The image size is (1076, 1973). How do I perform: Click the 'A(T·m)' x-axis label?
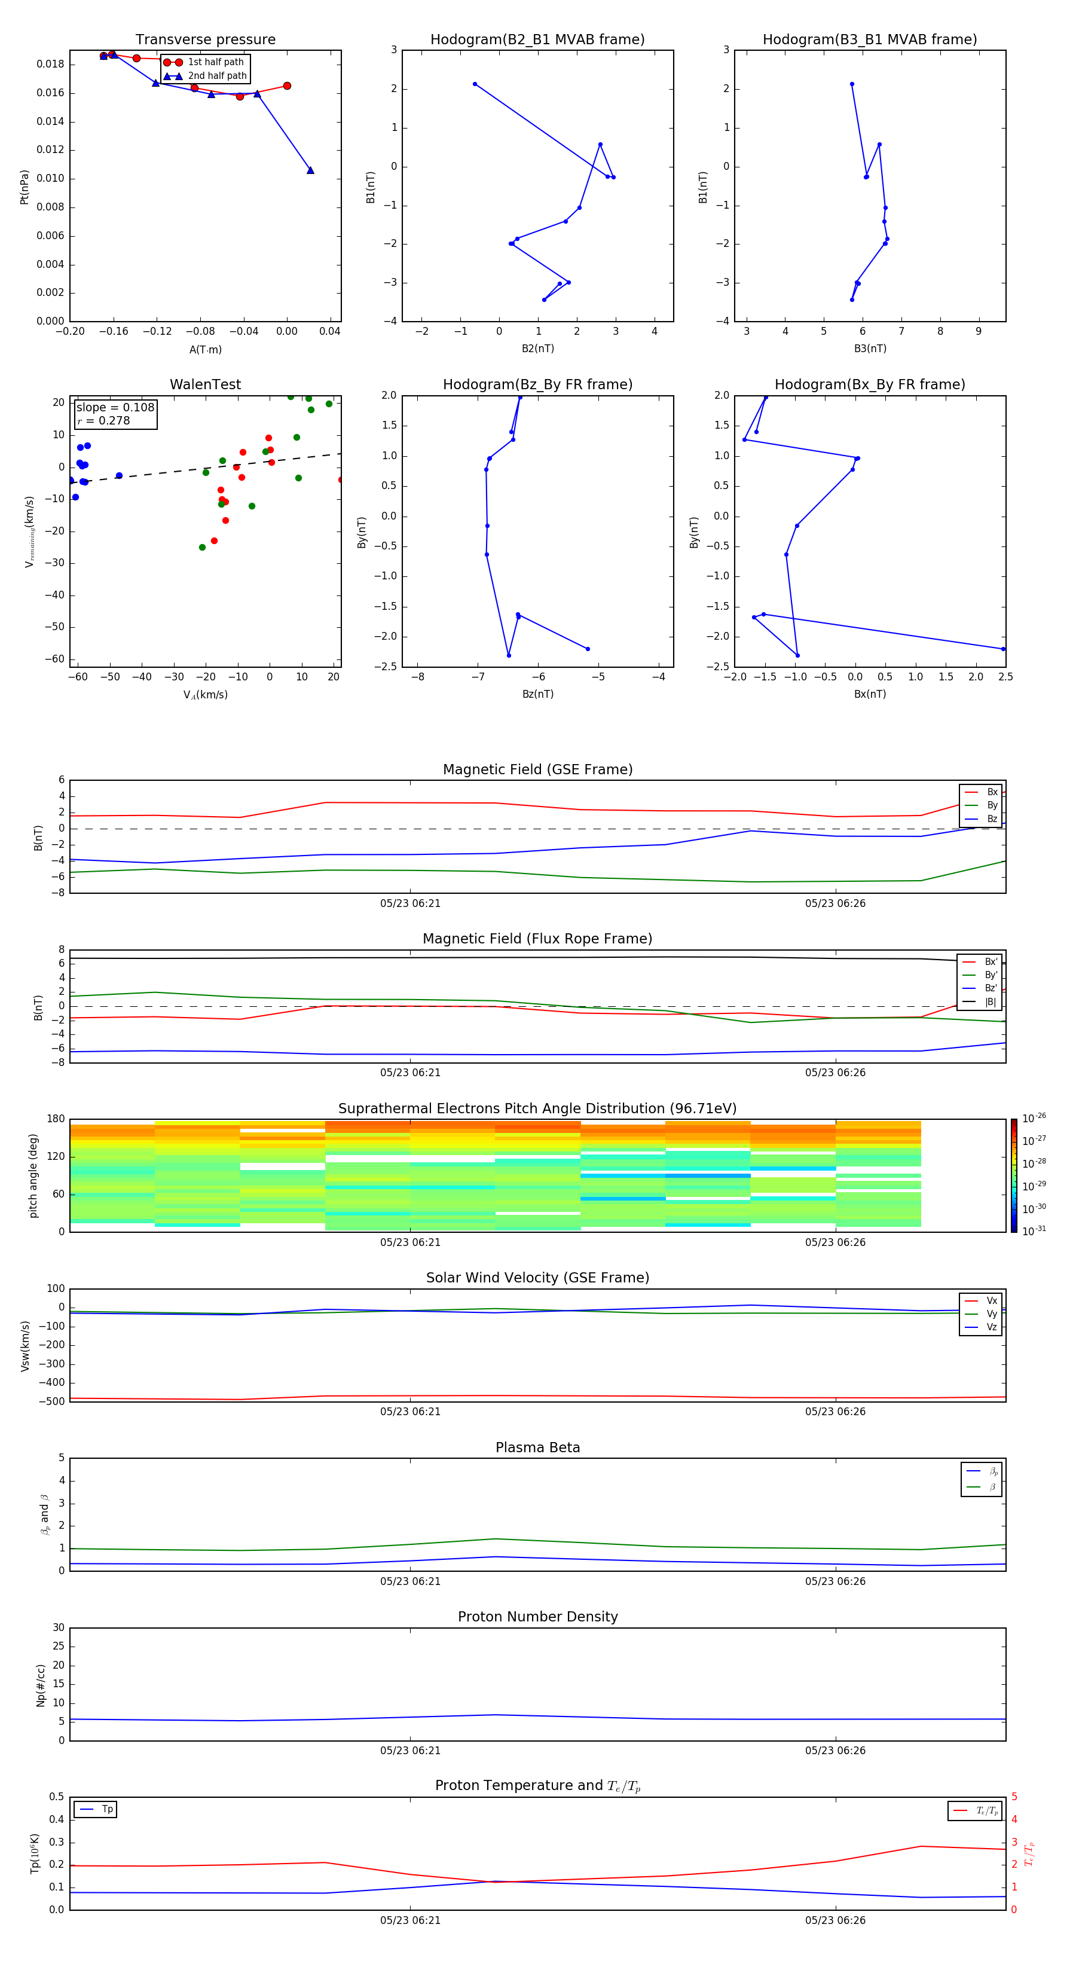point(205,350)
